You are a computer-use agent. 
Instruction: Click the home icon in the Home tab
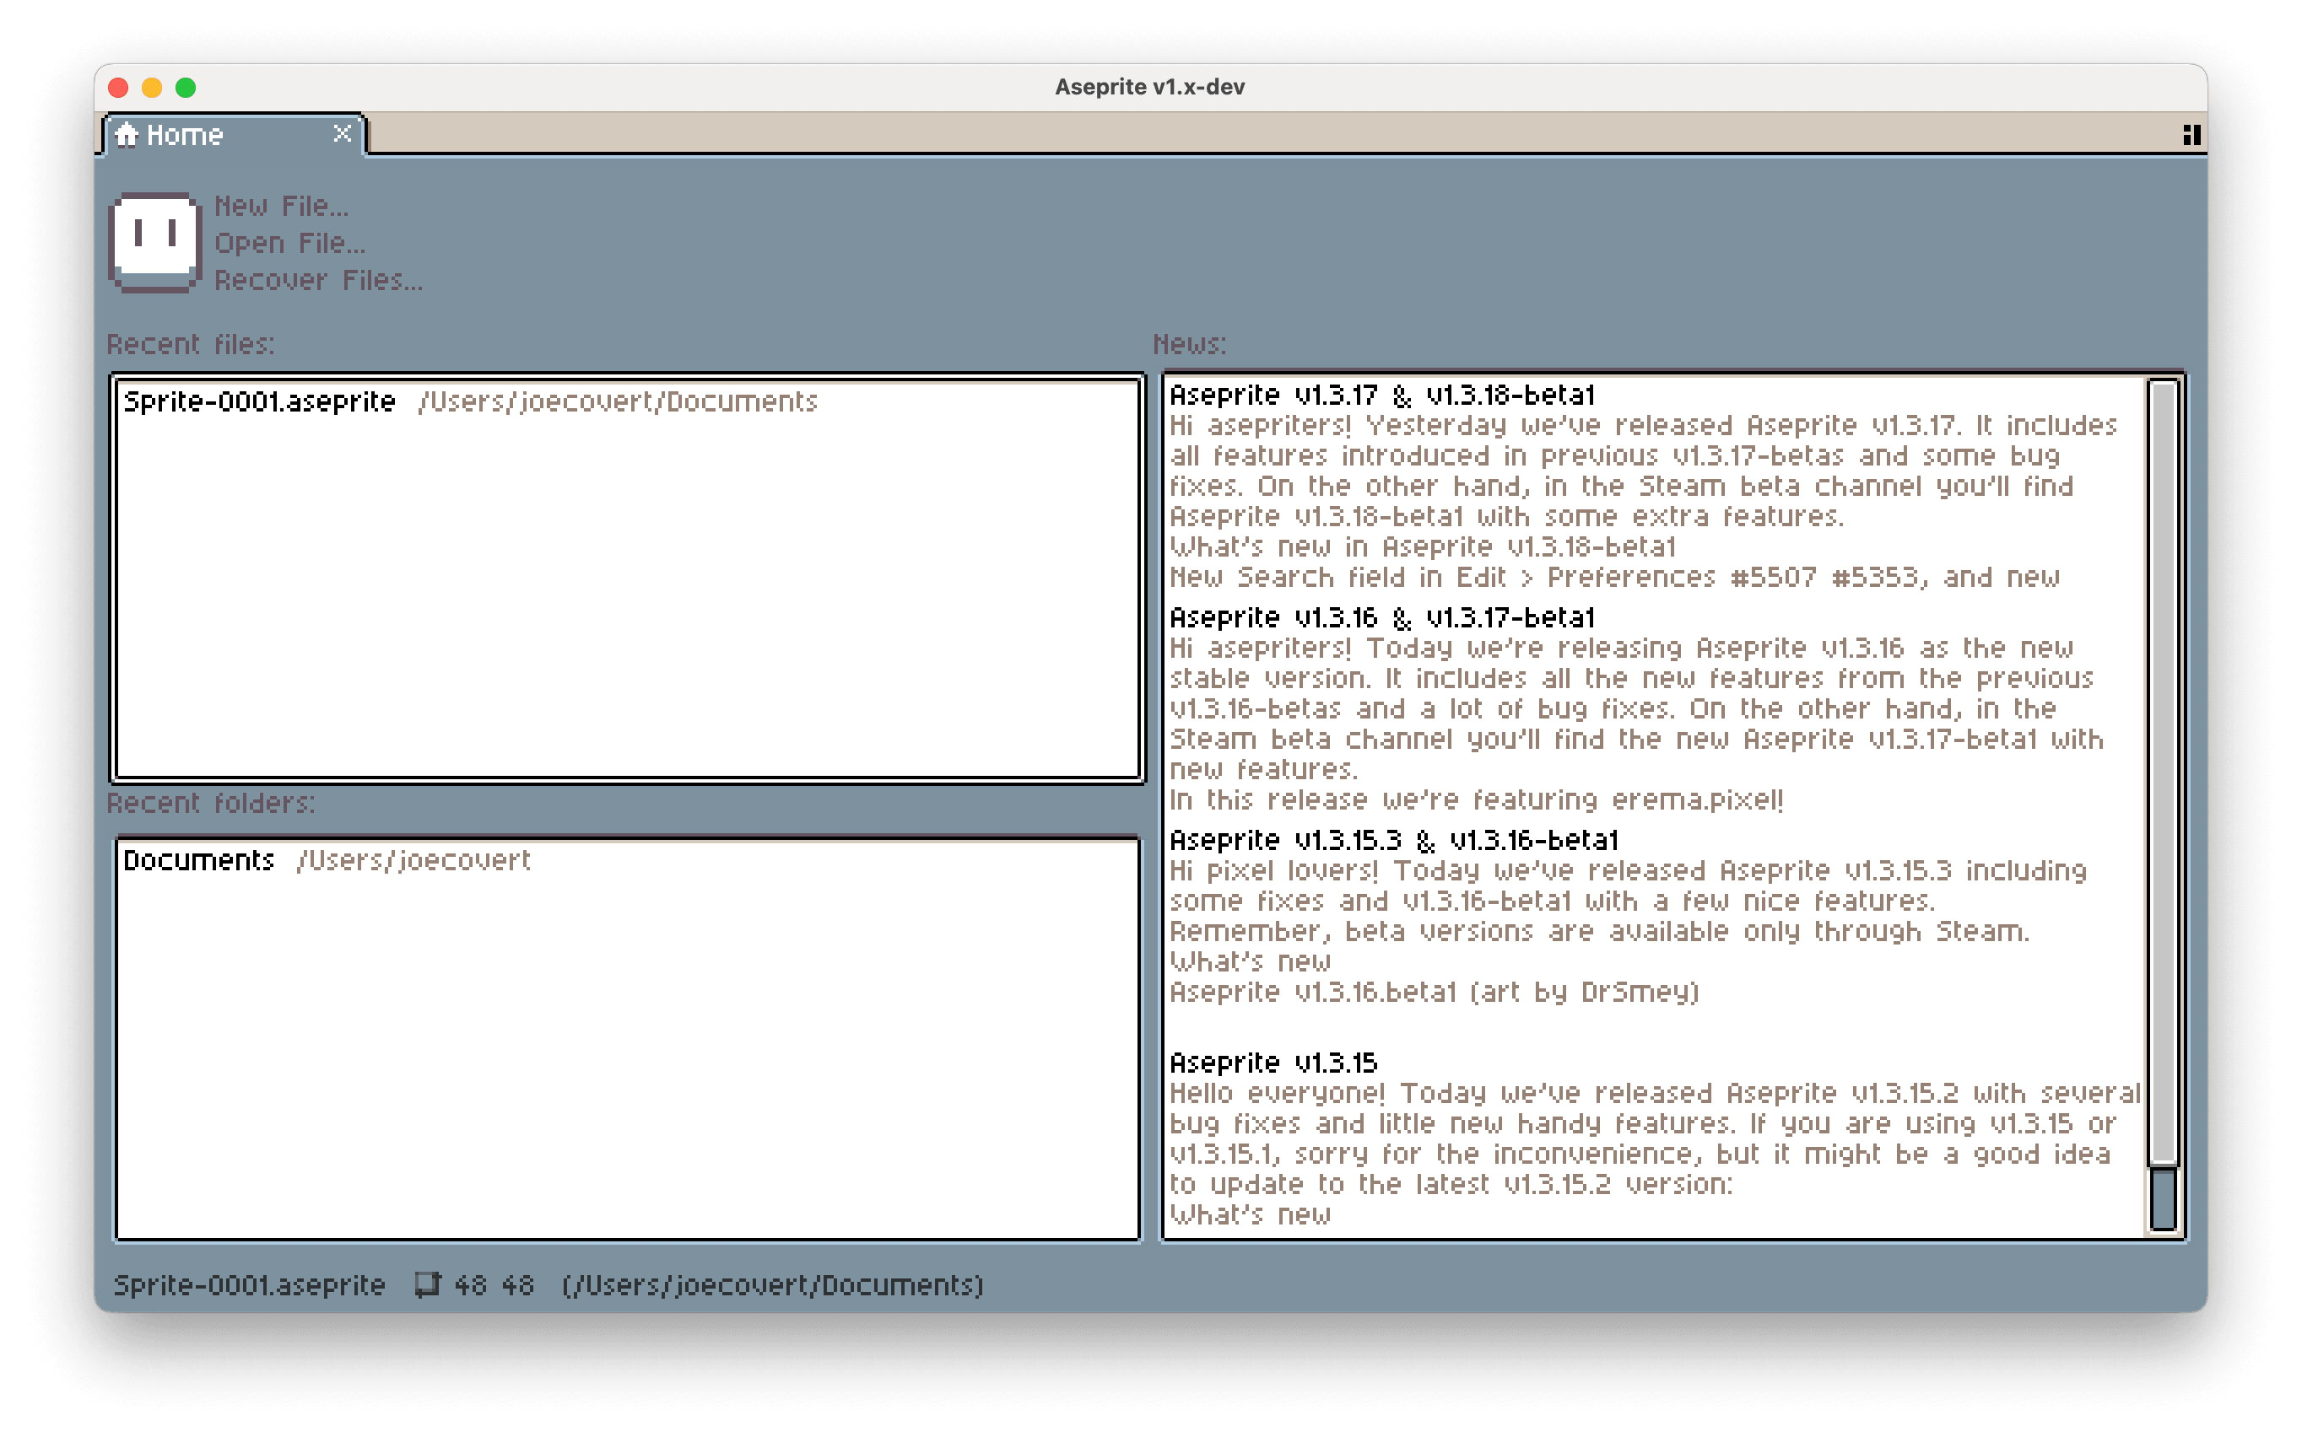pyautogui.click(x=127, y=135)
